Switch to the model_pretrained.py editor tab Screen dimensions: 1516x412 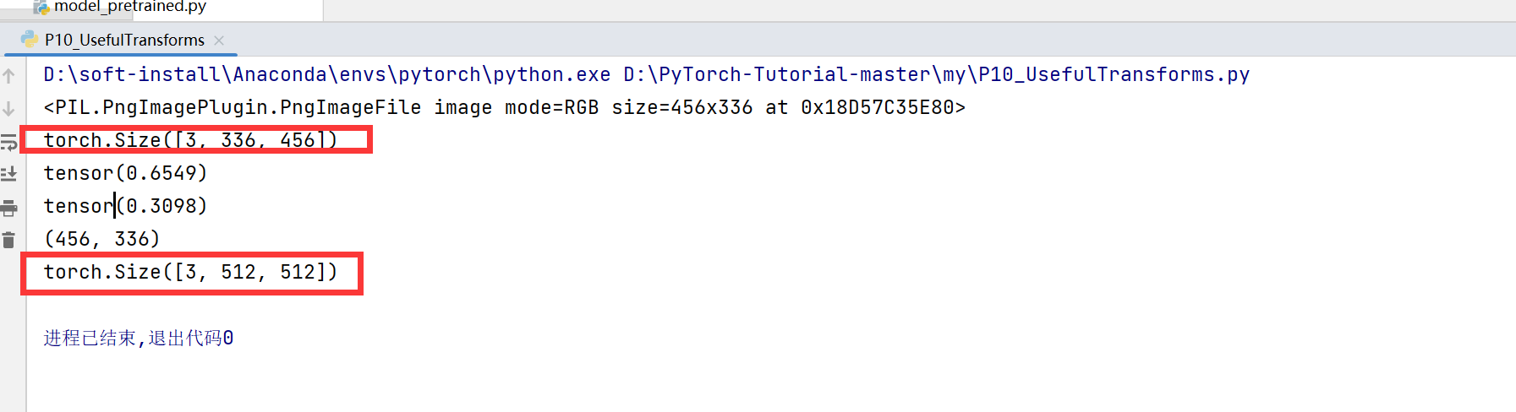[x=129, y=7]
